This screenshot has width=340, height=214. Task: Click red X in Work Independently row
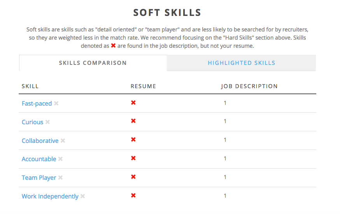(133, 195)
